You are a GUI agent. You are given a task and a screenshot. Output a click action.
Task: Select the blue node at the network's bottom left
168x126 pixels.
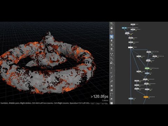pos(131,99)
